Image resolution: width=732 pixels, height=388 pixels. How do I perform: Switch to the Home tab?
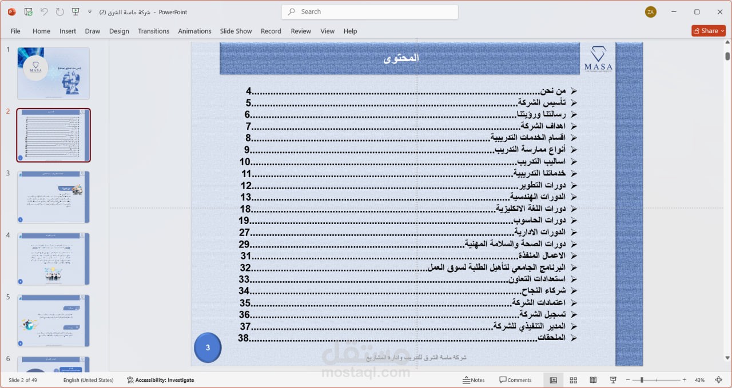click(x=41, y=31)
